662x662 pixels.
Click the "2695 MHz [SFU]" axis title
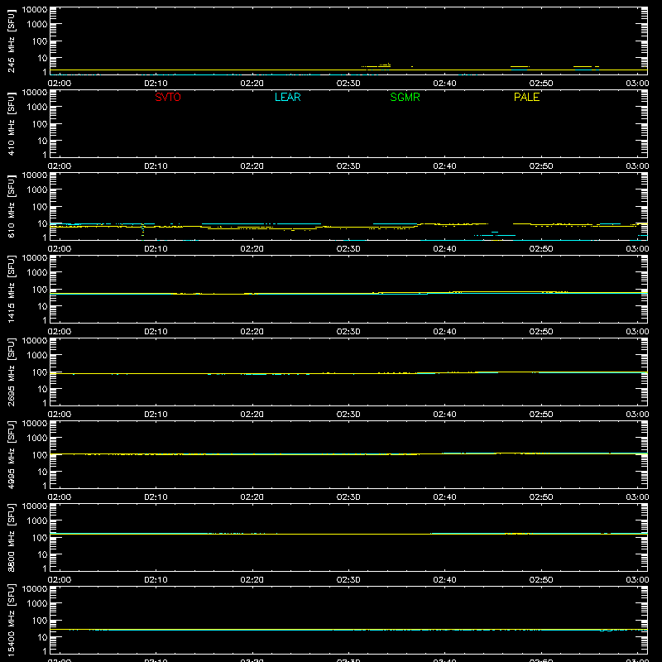(11, 372)
